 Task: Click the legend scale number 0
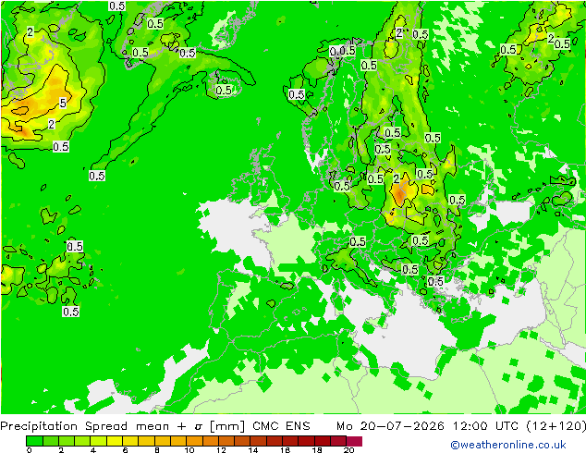(x=29, y=449)
